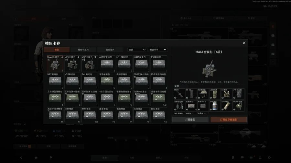Select the M110戰術包 crate
The height and width of the screenshot is (163, 291).
(124, 63)
